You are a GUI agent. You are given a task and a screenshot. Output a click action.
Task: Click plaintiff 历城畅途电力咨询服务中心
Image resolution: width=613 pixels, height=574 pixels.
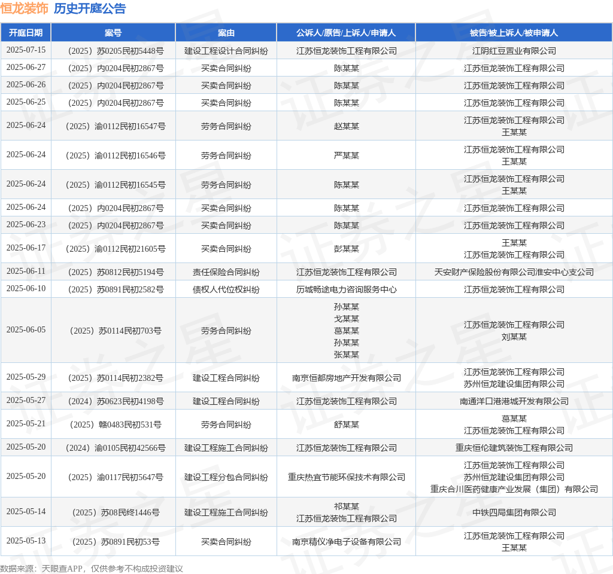tap(346, 289)
